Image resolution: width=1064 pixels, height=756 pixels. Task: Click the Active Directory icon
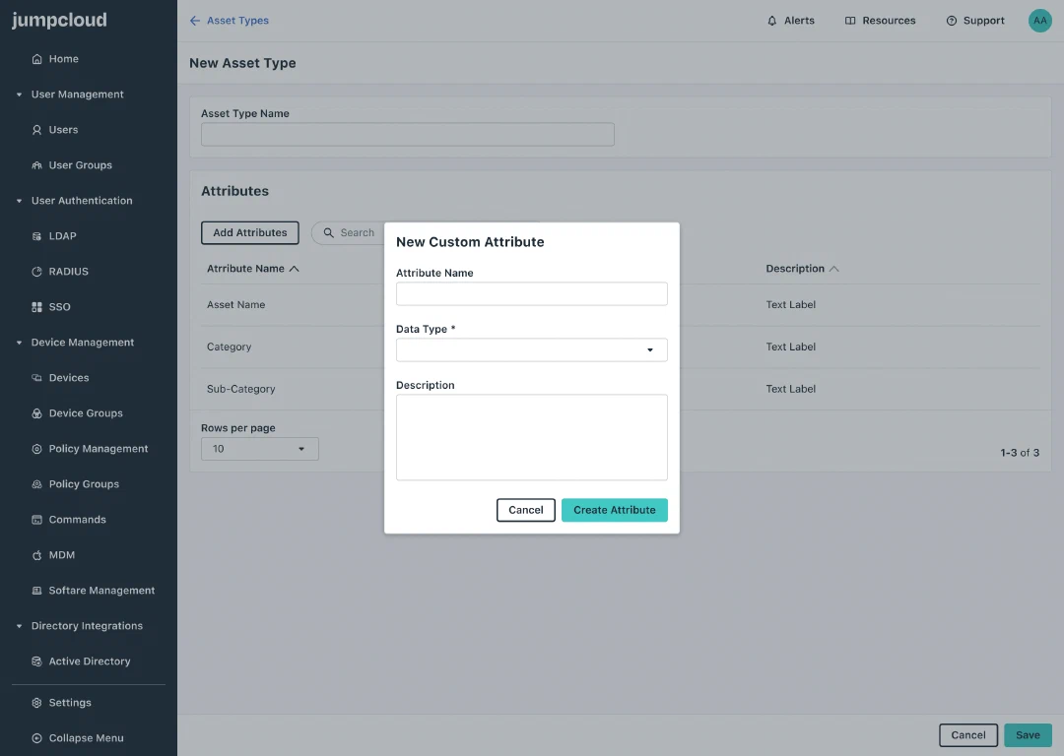click(36, 661)
